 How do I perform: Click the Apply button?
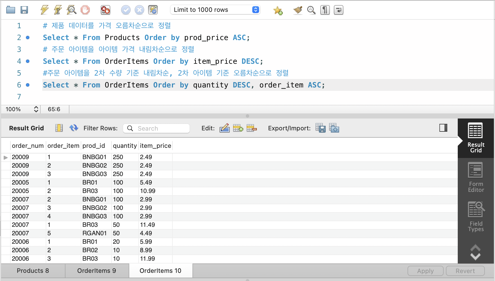[425, 271]
